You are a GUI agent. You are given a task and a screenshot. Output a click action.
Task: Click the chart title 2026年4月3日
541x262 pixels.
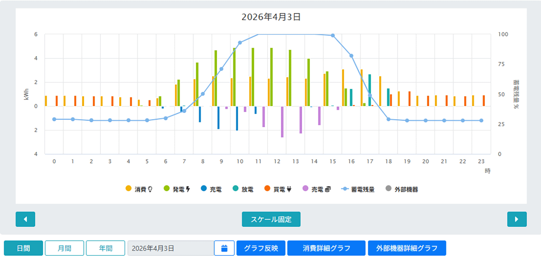[271, 17]
